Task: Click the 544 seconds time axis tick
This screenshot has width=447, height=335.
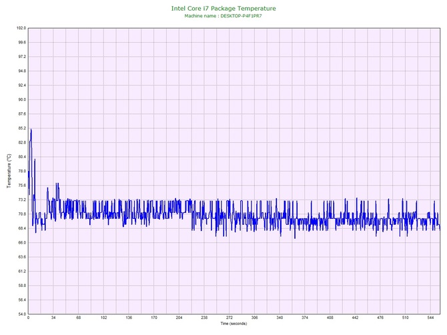Action: [430, 318]
